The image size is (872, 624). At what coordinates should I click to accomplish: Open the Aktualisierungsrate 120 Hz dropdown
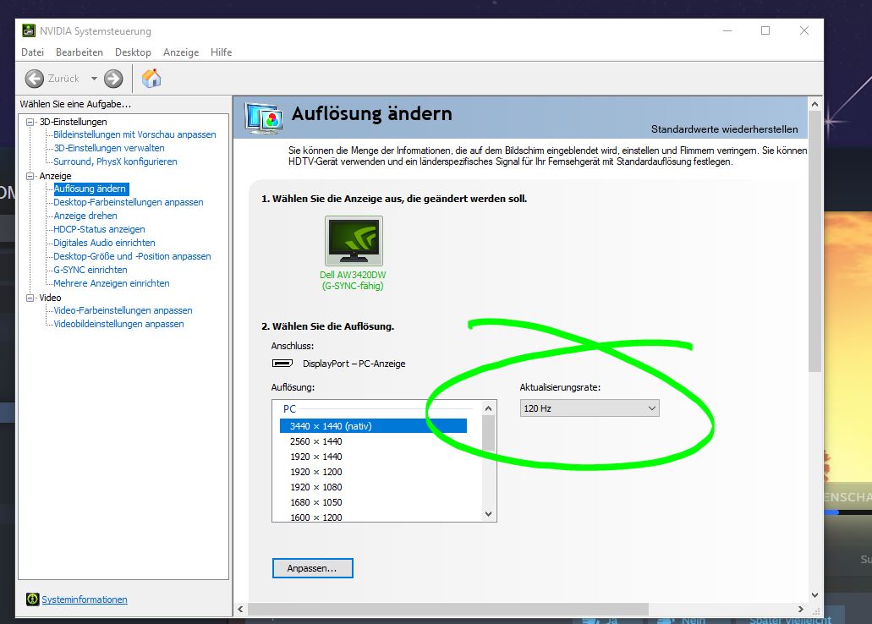(590, 408)
